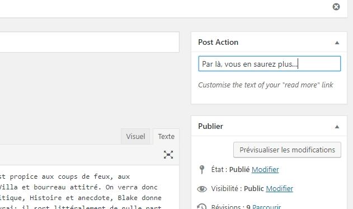Click Modifier link next to État
Image resolution: width=353 pixels, height=209 pixels.
(x=265, y=170)
